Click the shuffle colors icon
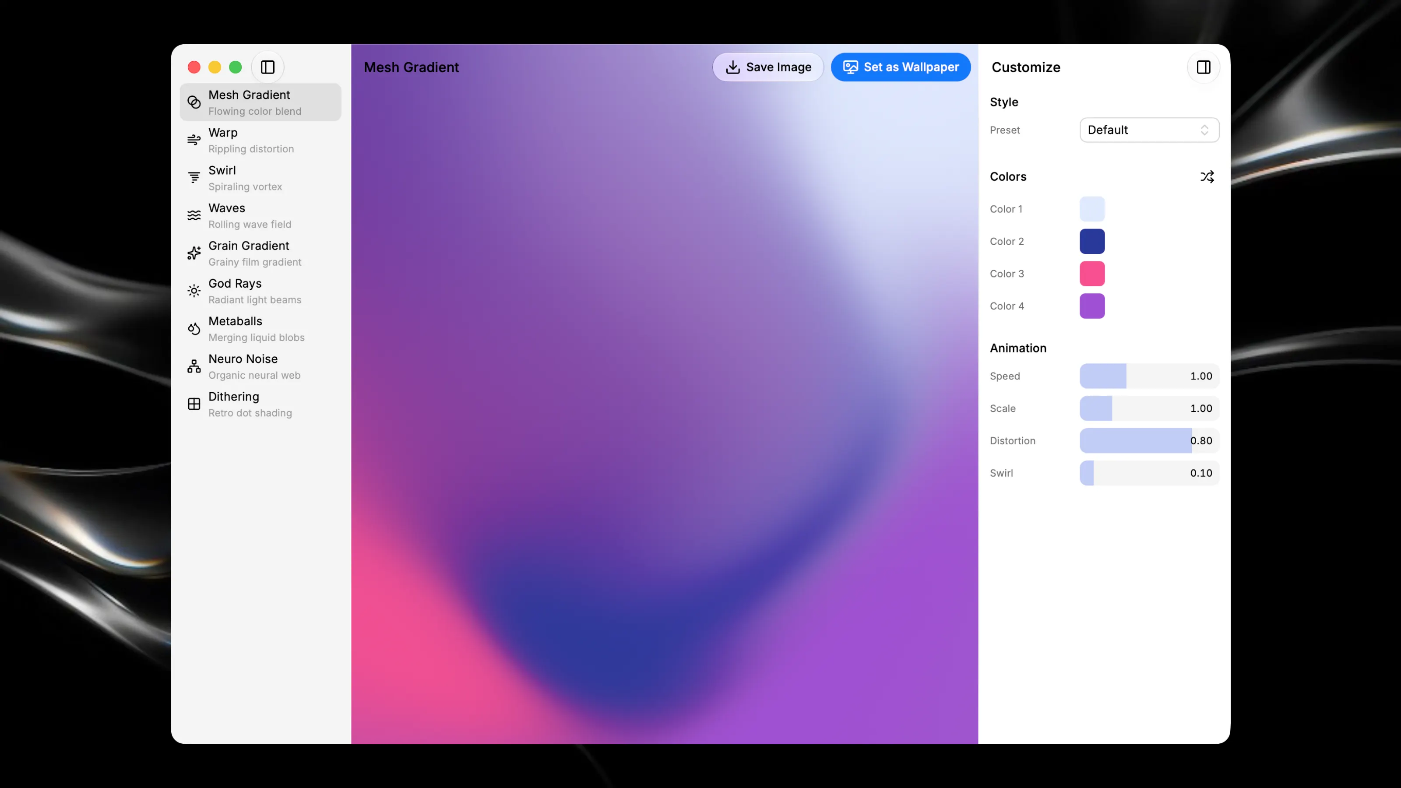The image size is (1401, 788). (x=1207, y=177)
